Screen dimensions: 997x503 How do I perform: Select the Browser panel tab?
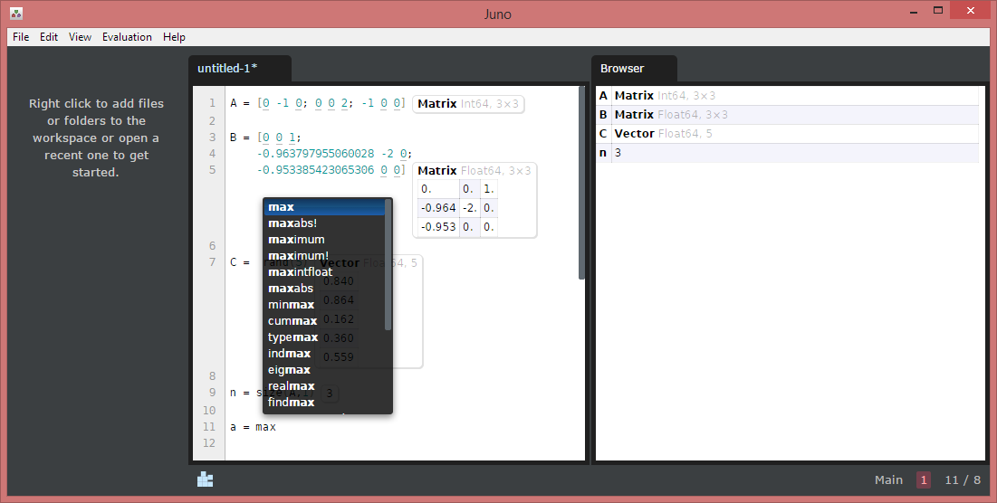[x=634, y=69]
